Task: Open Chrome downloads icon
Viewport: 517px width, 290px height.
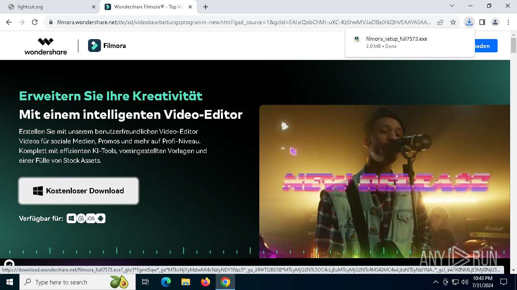Action: click(x=469, y=22)
